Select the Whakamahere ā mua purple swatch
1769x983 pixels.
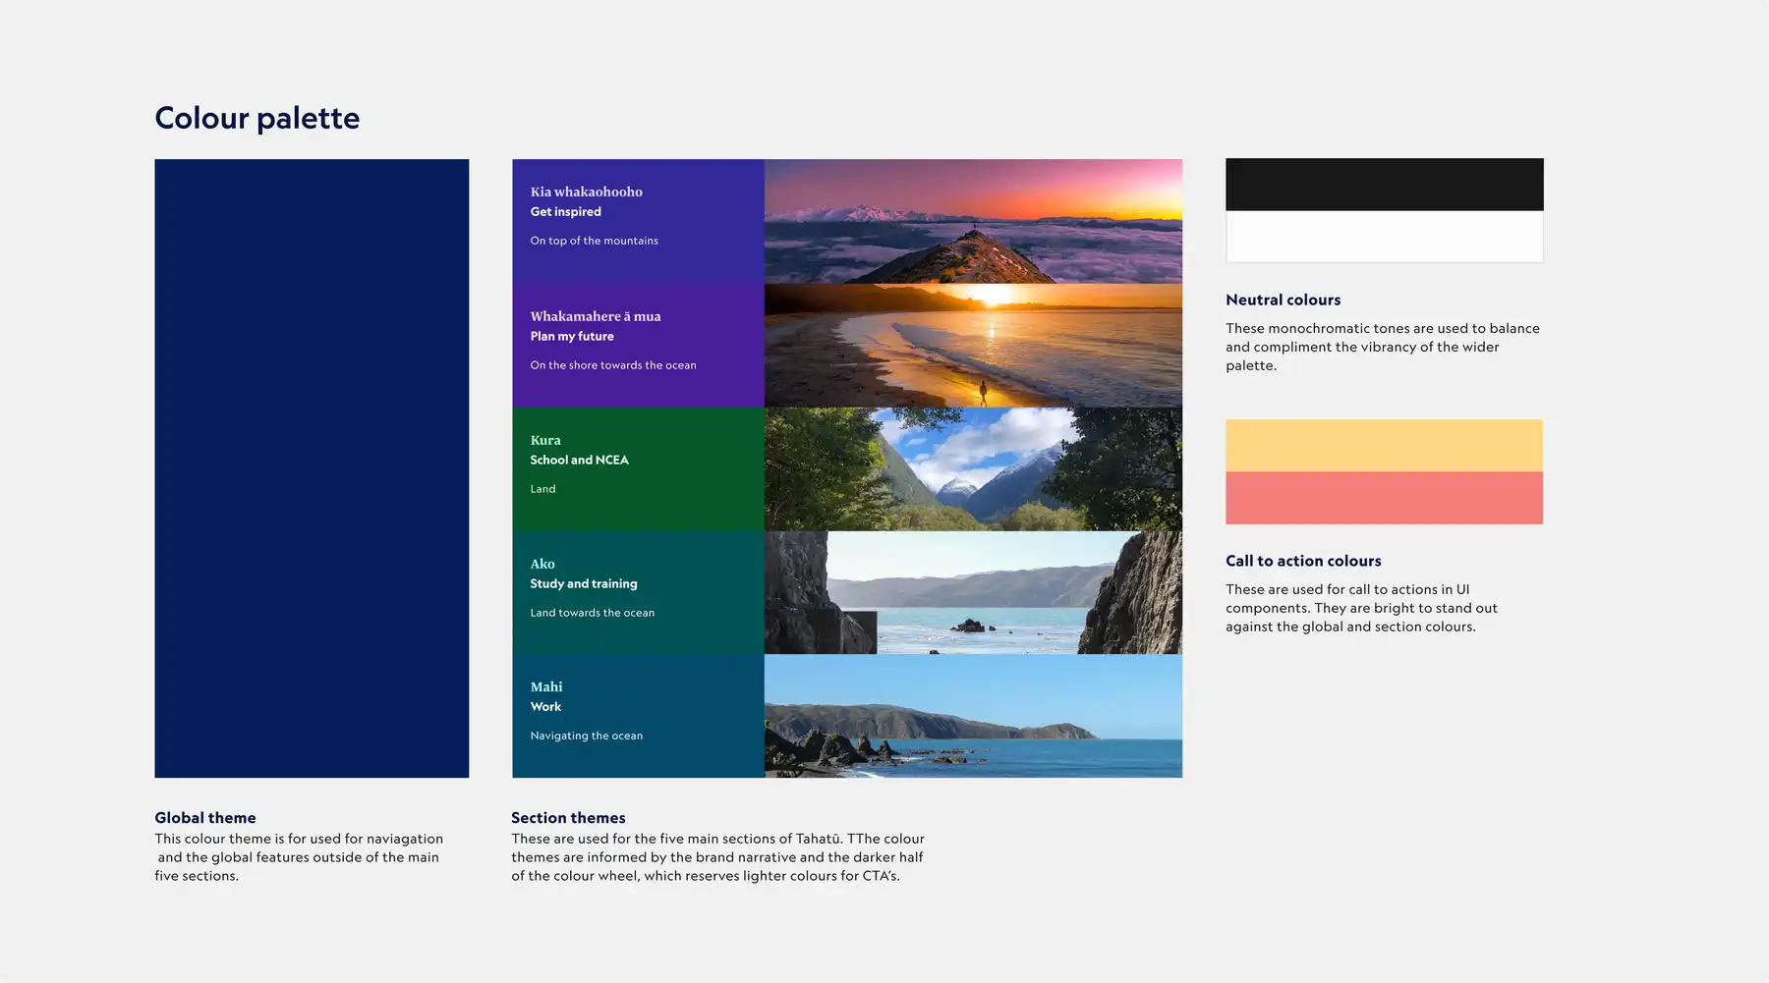pos(637,344)
